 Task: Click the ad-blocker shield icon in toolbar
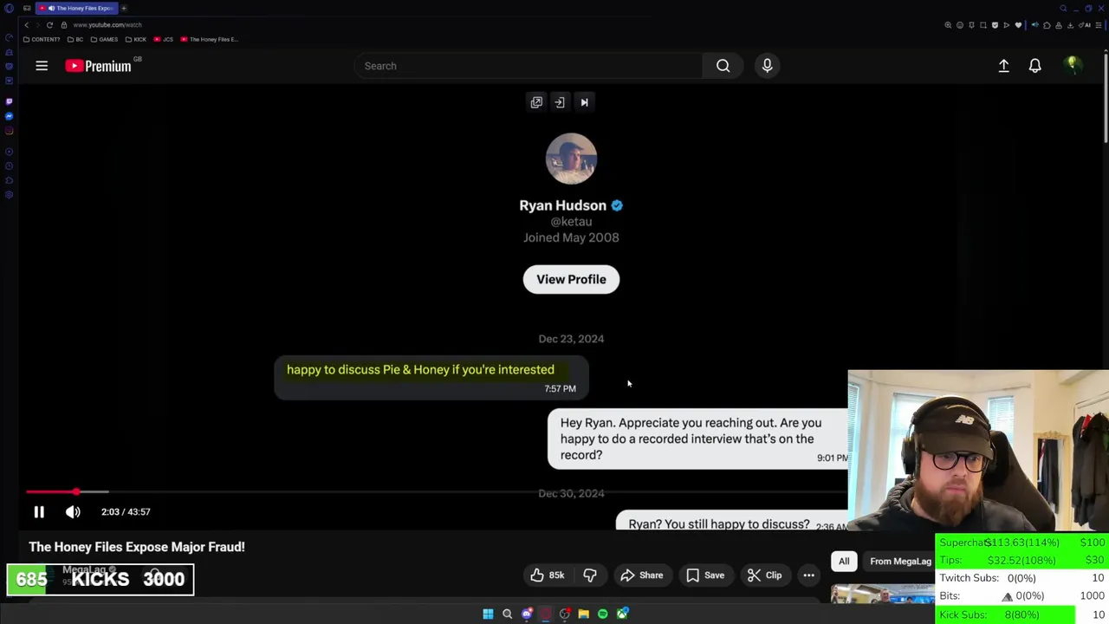995,25
